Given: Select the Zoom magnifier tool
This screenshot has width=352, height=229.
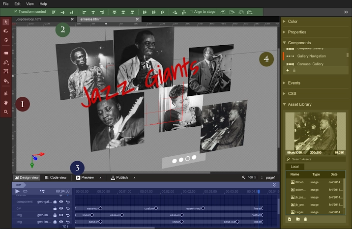Looking at the screenshot, I should tap(6, 112).
